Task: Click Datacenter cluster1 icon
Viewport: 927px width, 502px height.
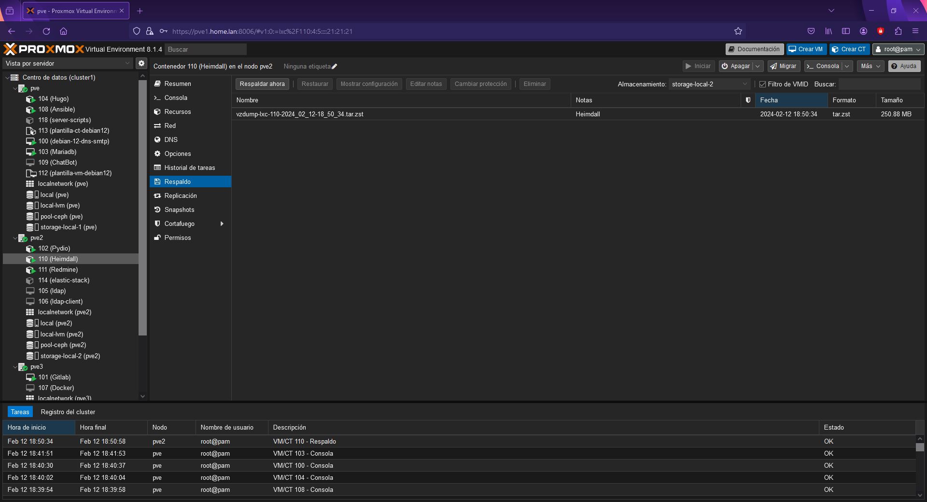Action: click(x=14, y=77)
